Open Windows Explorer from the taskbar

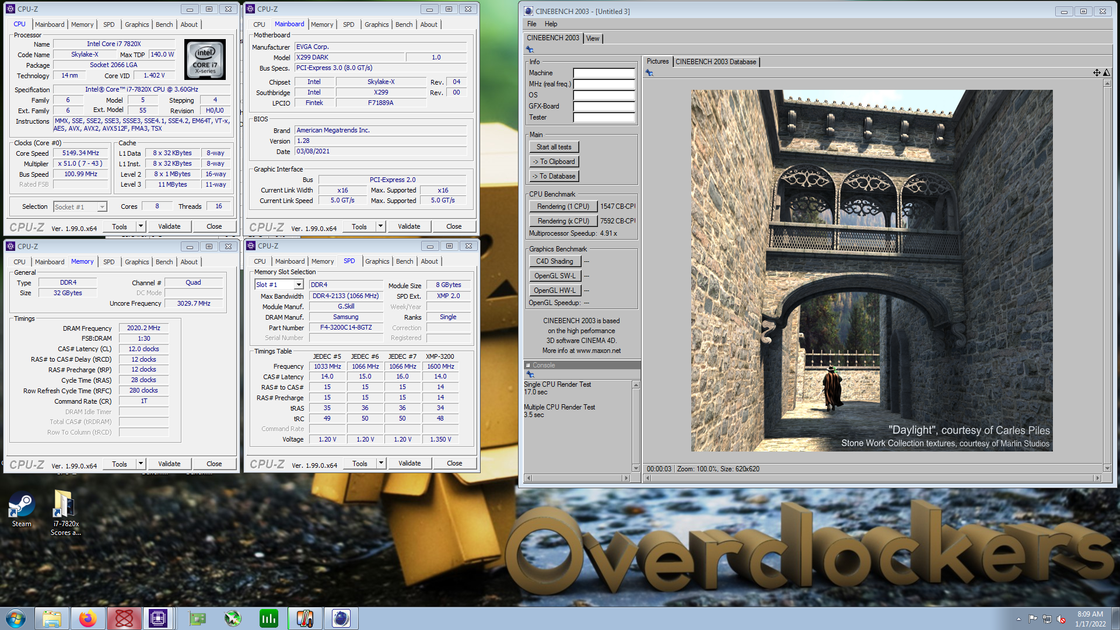click(52, 618)
